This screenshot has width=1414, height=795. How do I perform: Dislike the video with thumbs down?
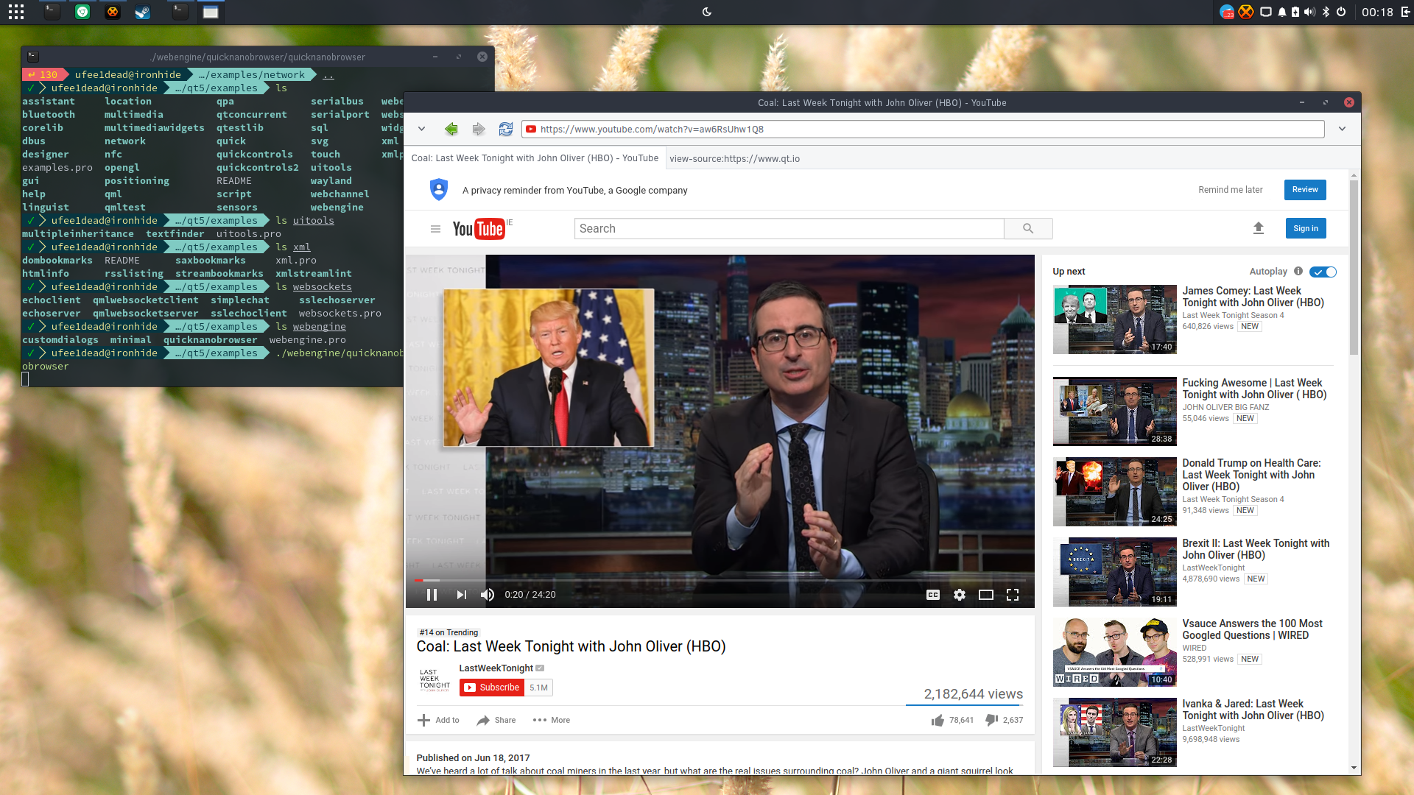992,720
